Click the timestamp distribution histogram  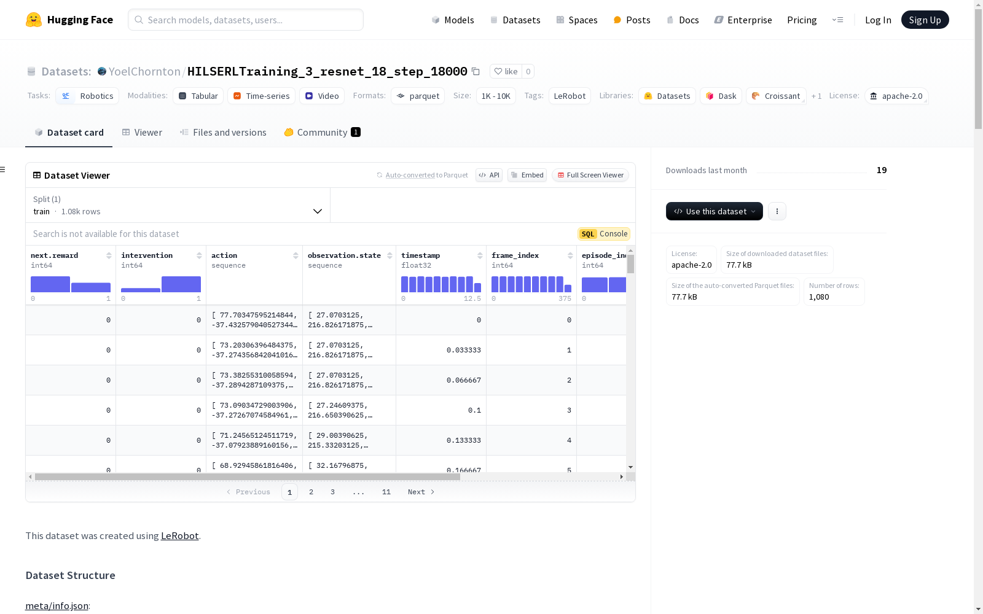pyautogui.click(x=441, y=284)
